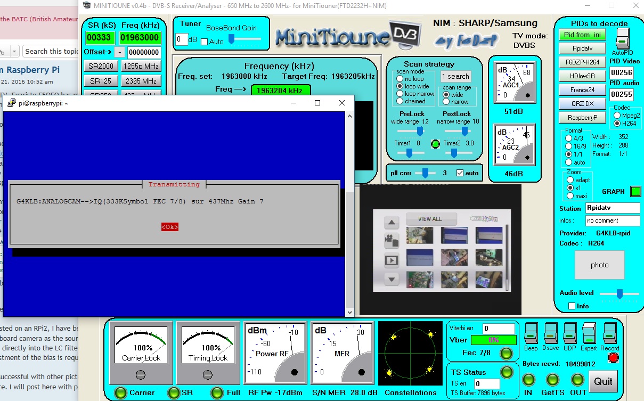Choose the 16/9 format option
The image size is (644, 401).
(568, 146)
